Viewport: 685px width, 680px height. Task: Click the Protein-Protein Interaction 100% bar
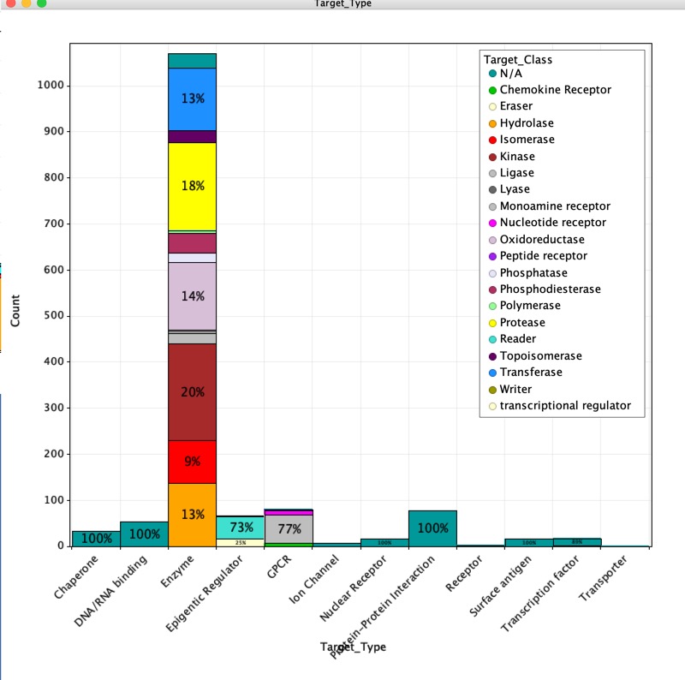point(433,528)
